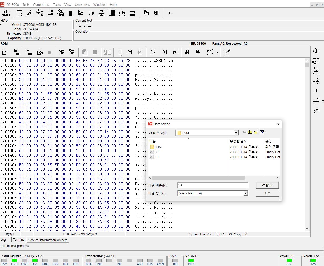Click the 저장(S) save button
Viewport: 324px width, 266px height.
267,185
